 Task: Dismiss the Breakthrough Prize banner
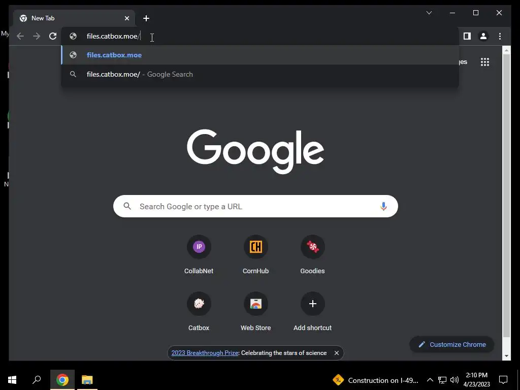pyautogui.click(x=336, y=353)
